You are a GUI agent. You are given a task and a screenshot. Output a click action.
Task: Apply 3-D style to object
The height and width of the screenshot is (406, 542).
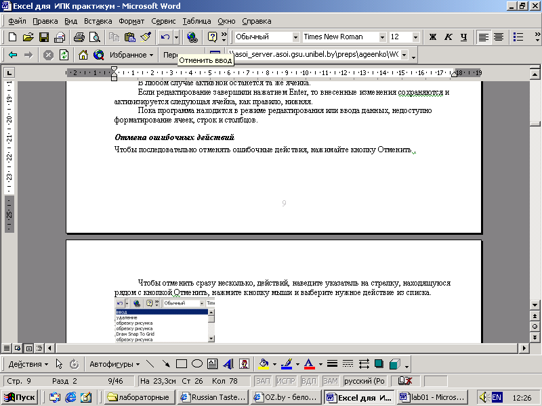(395, 364)
